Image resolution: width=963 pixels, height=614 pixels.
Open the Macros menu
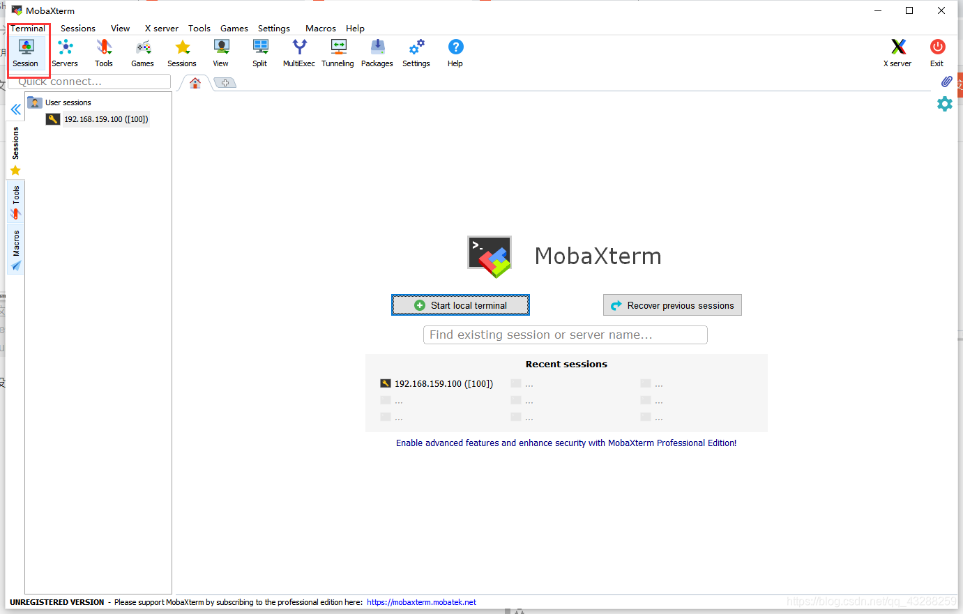[321, 29]
